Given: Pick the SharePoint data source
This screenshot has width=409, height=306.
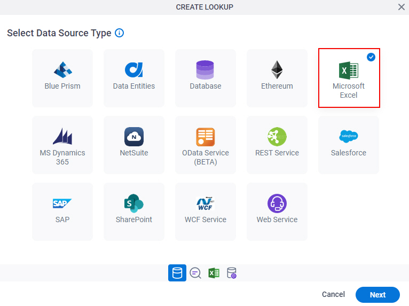Looking at the screenshot, I should (x=134, y=211).
